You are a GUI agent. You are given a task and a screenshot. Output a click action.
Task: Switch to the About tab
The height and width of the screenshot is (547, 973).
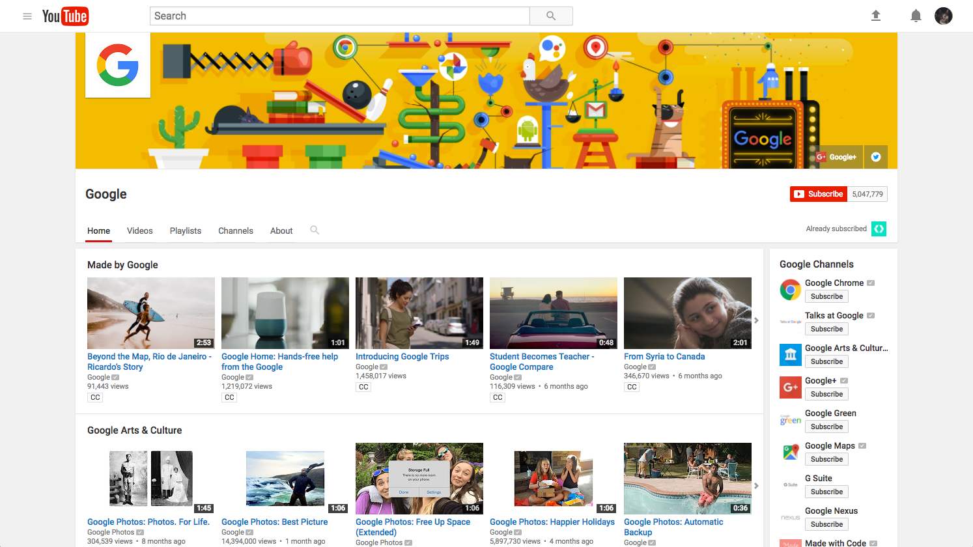click(281, 231)
